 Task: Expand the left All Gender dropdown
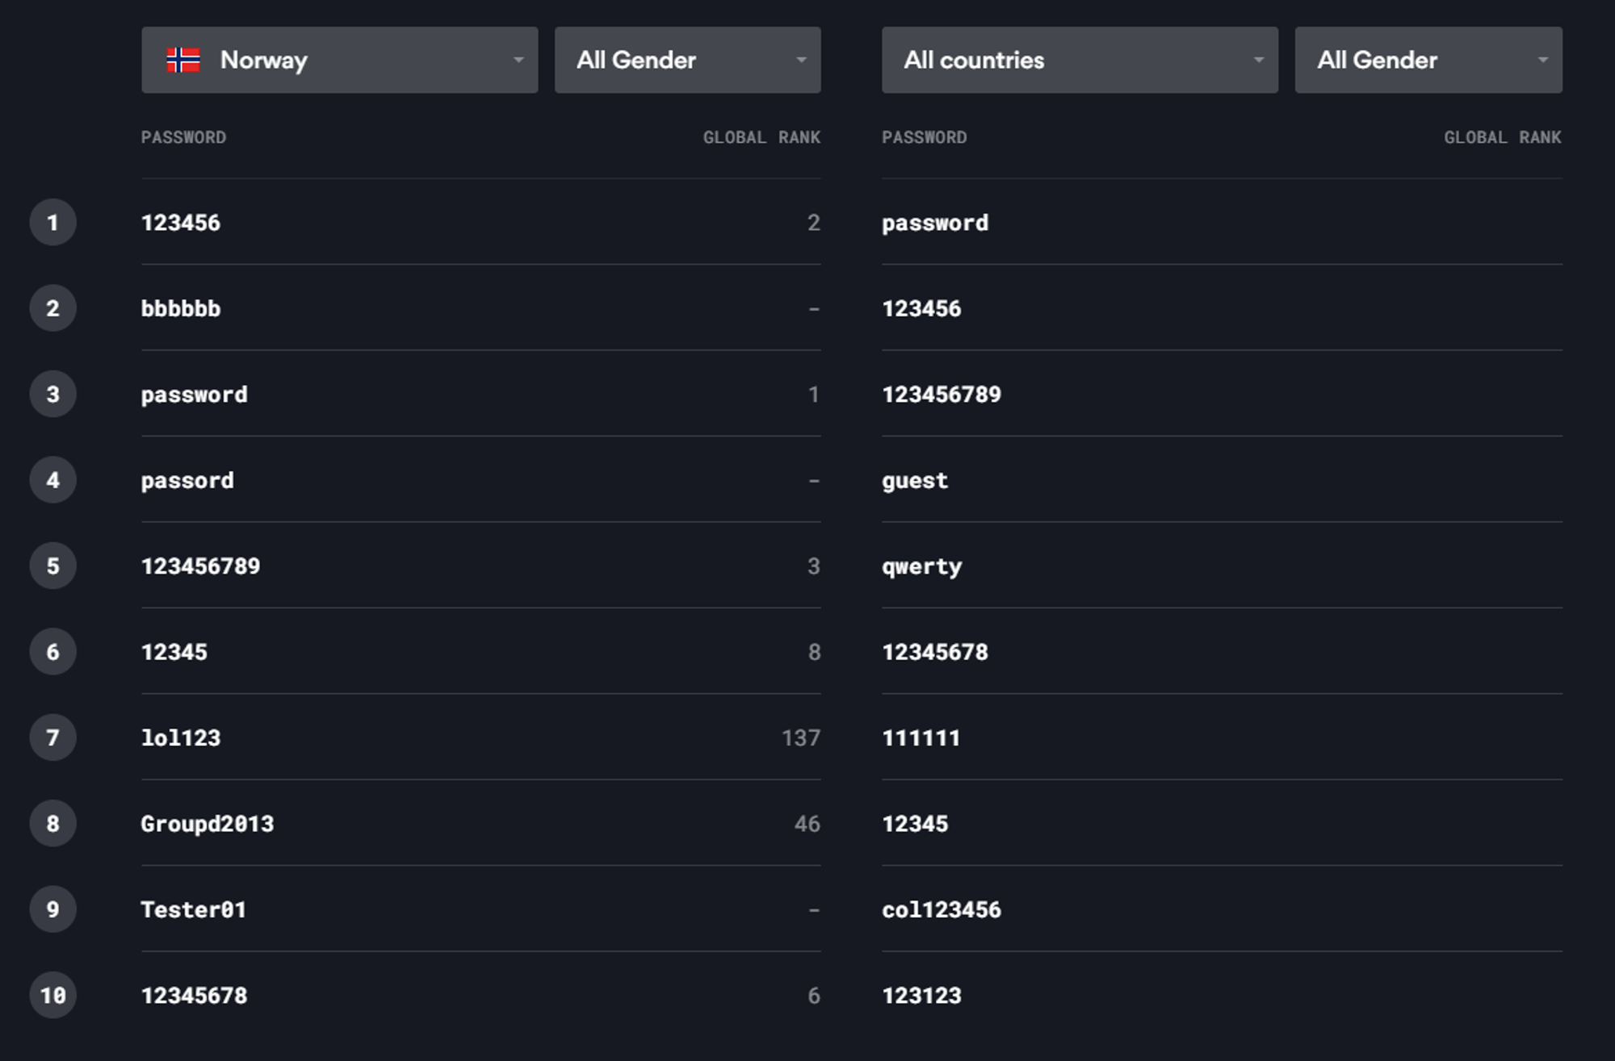(687, 60)
